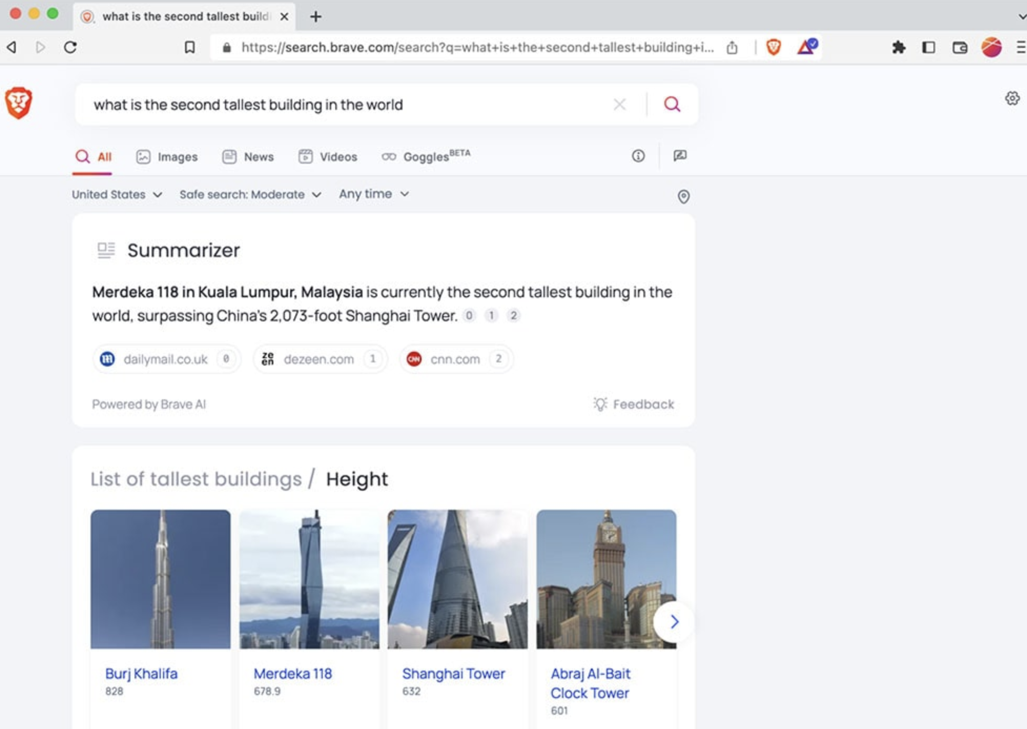
Task: Open the extensions puzzle icon
Action: pyautogui.click(x=898, y=47)
